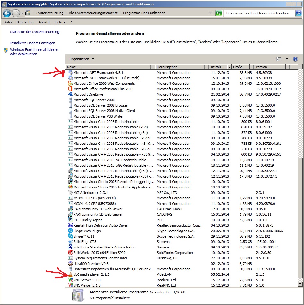The height and width of the screenshot is (305, 304).
Task: Open the Datei menu
Action: point(7,22)
